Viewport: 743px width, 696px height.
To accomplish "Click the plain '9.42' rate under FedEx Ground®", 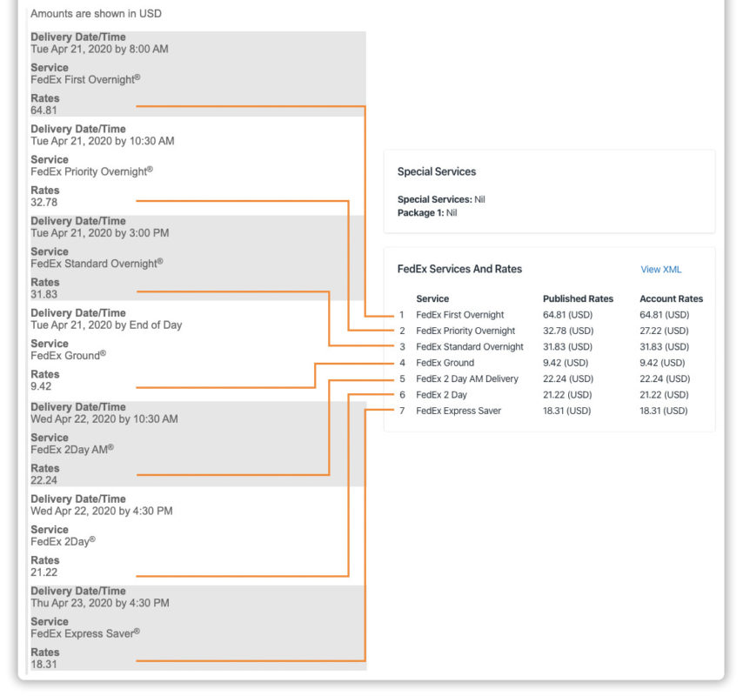I will [x=41, y=386].
